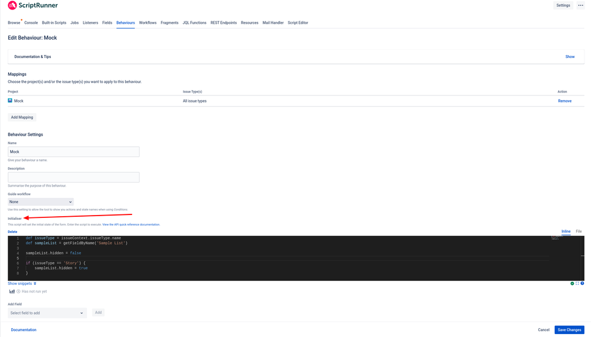
Task: Click the Save Changes button
Action: pyautogui.click(x=569, y=330)
